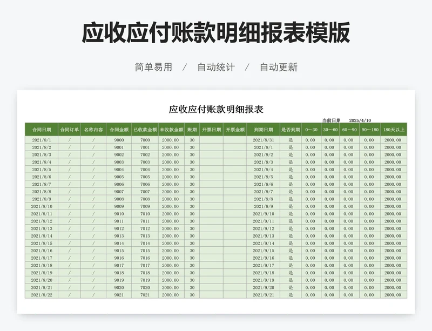The width and height of the screenshot is (432, 331).
Task: Select due date cell 2021/9/14
Action: tap(264, 244)
